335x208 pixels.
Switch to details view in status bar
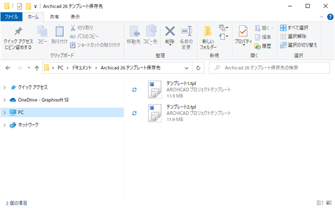pyautogui.click(x=320, y=203)
